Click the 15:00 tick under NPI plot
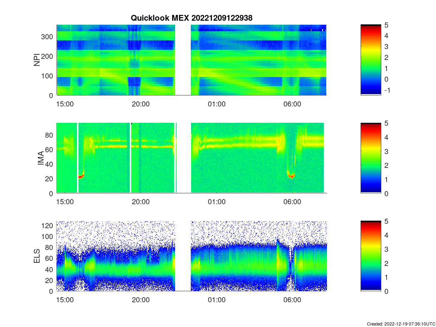This screenshot has width=436, height=327. 65,104
